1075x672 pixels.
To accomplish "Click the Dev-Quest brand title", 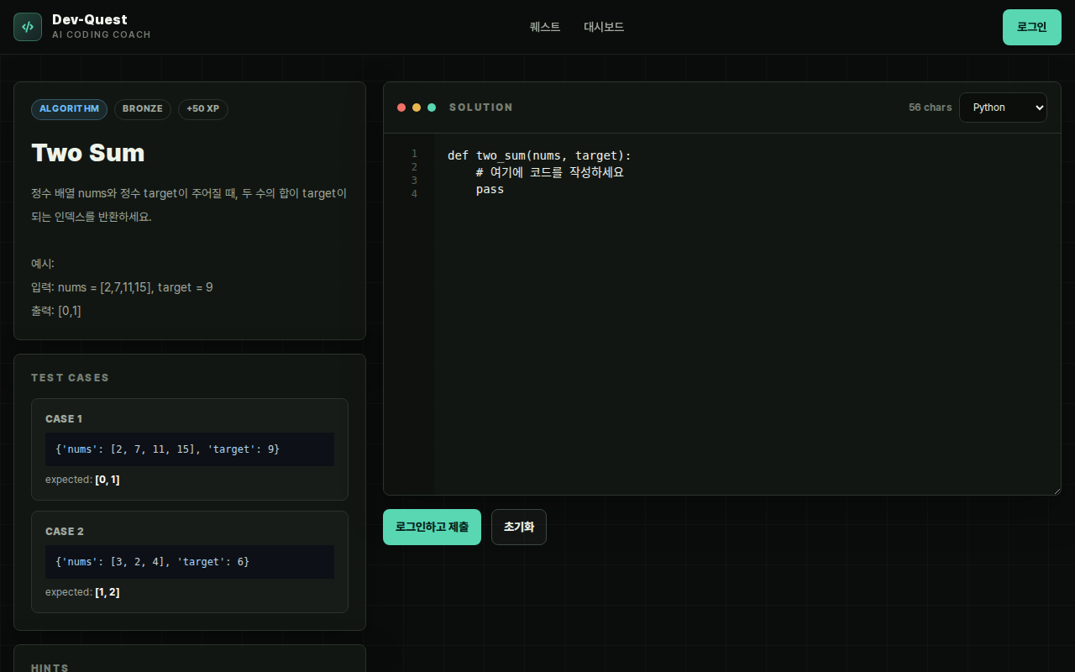I will point(90,19).
